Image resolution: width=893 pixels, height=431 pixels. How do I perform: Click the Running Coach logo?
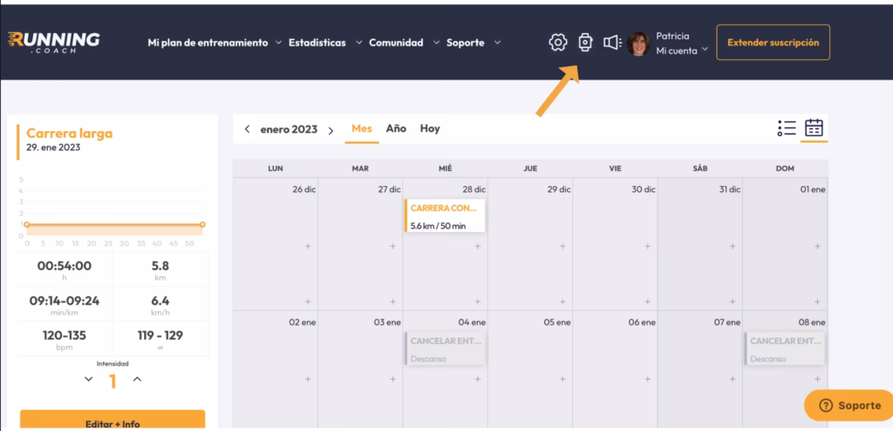[54, 42]
